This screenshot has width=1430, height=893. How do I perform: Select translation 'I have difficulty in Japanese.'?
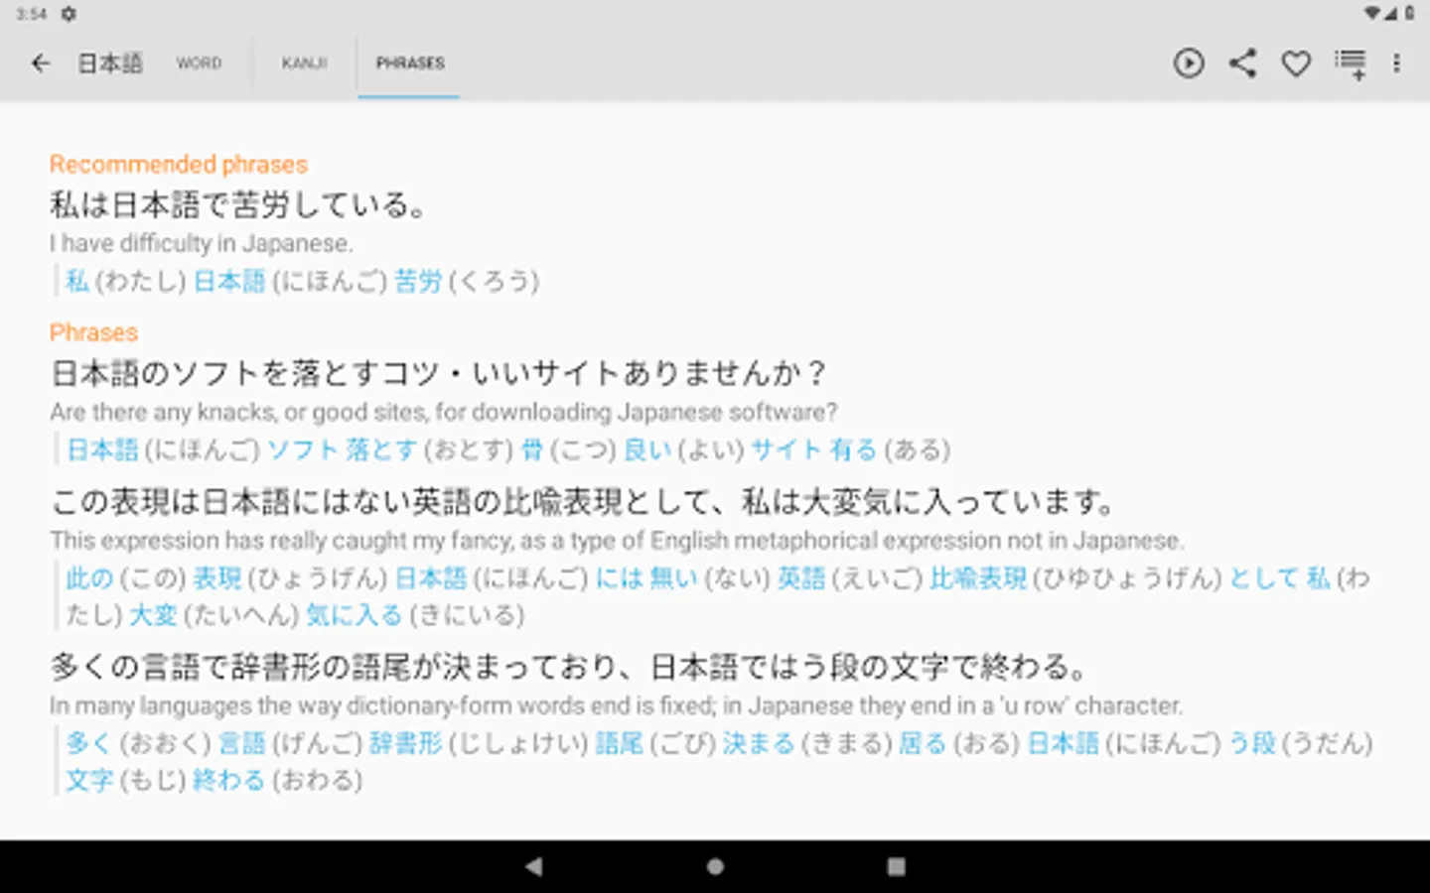pos(202,243)
